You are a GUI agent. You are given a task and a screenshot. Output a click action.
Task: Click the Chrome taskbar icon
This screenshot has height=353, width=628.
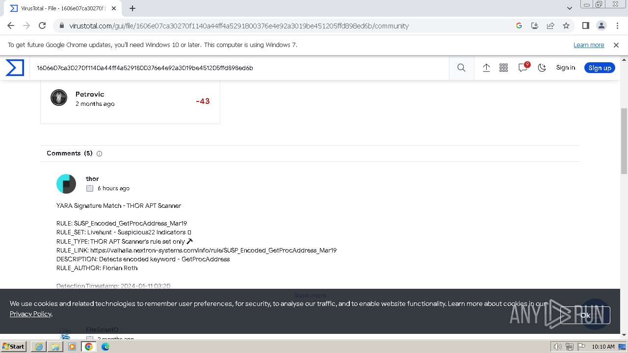tap(89, 347)
